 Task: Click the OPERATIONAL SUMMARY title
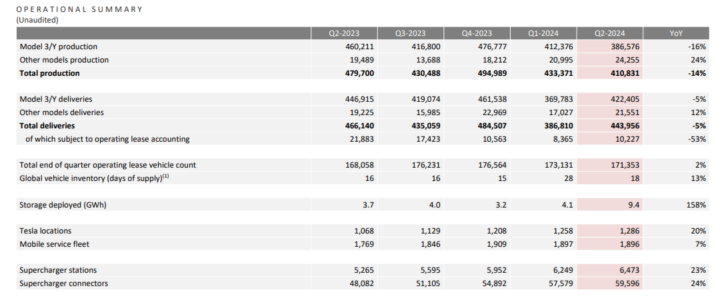click(x=79, y=9)
